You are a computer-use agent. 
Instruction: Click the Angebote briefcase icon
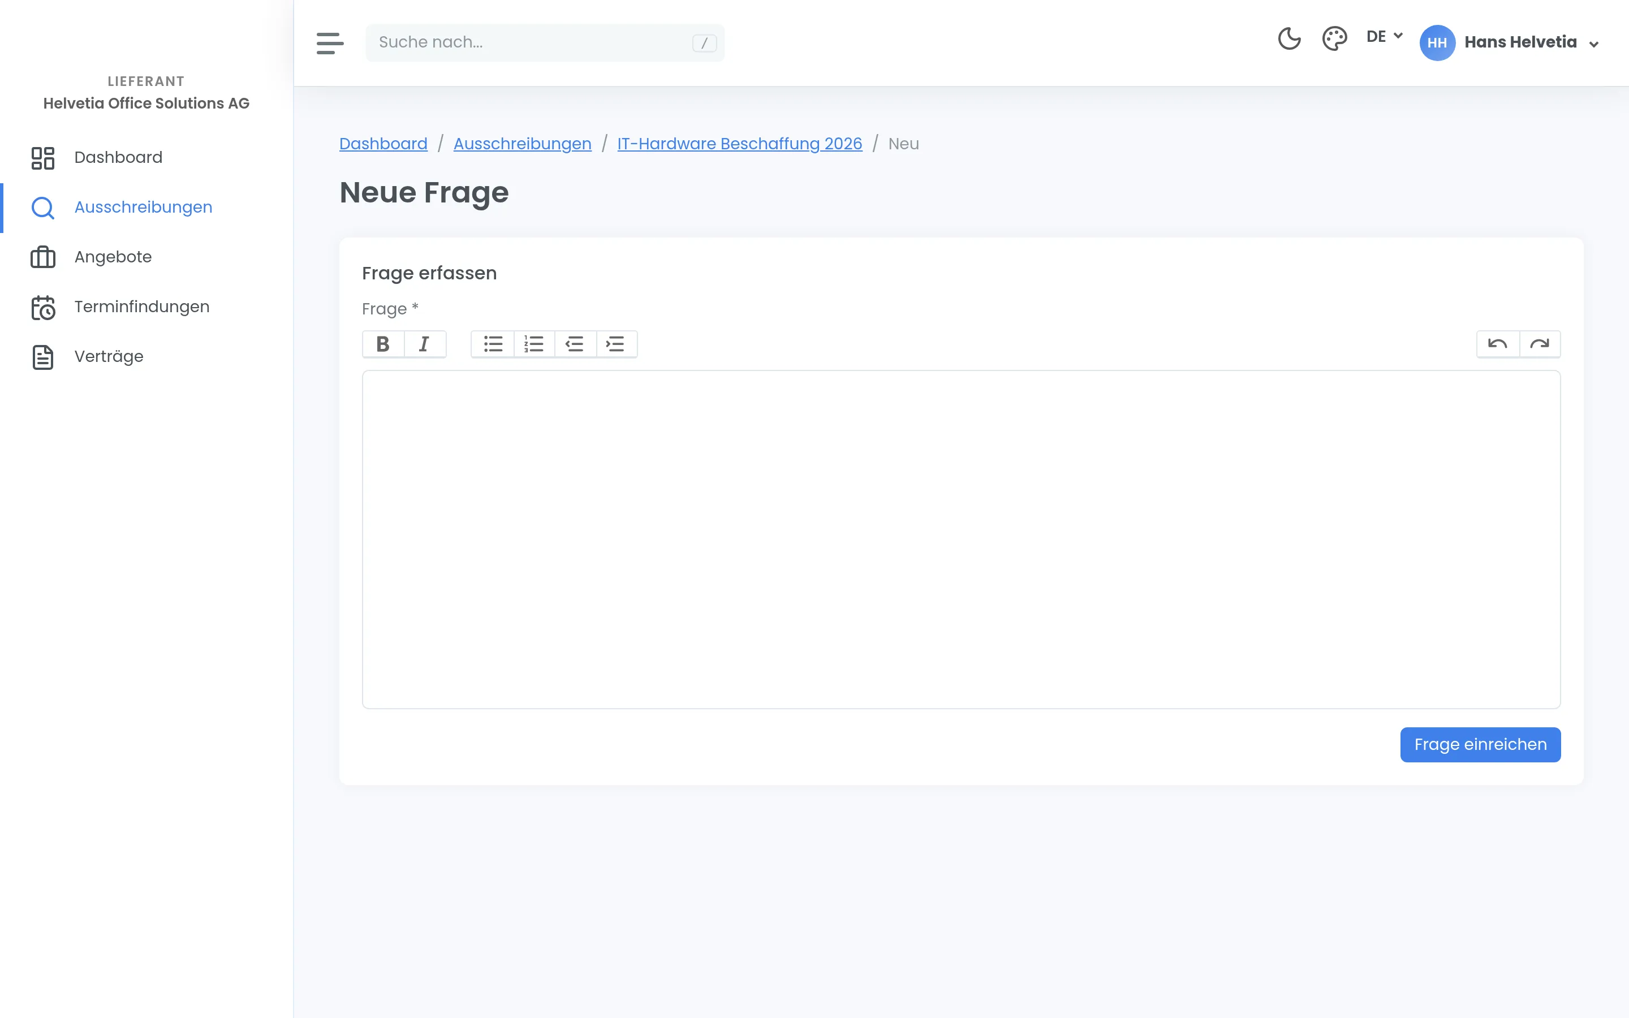click(x=43, y=257)
